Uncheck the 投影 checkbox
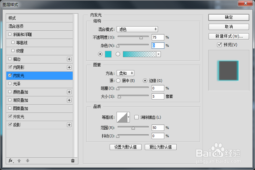The height and width of the screenshot is (170, 255). tap(10, 124)
